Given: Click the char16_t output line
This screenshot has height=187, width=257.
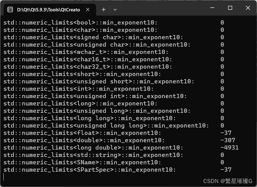Looking at the screenshot, I should click(92, 59).
